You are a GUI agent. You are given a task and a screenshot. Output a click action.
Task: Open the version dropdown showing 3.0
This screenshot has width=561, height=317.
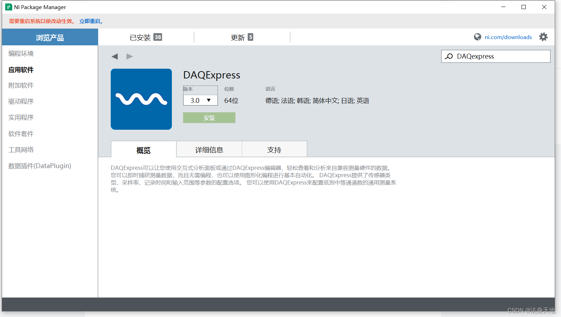tap(200, 100)
